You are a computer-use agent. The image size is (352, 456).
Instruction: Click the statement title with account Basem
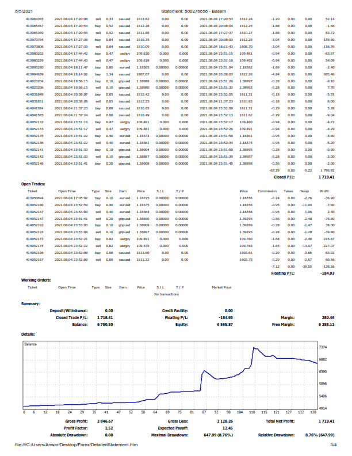[x=193, y=12]
